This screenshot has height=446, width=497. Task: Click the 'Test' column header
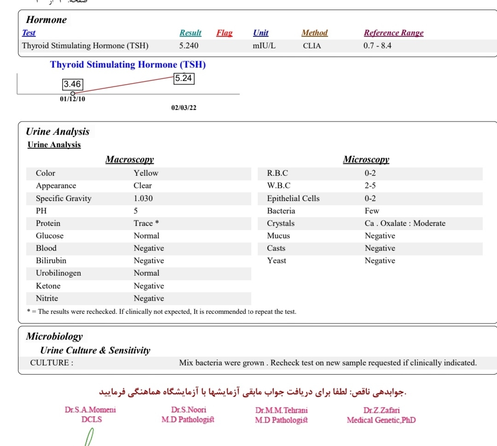(x=29, y=33)
